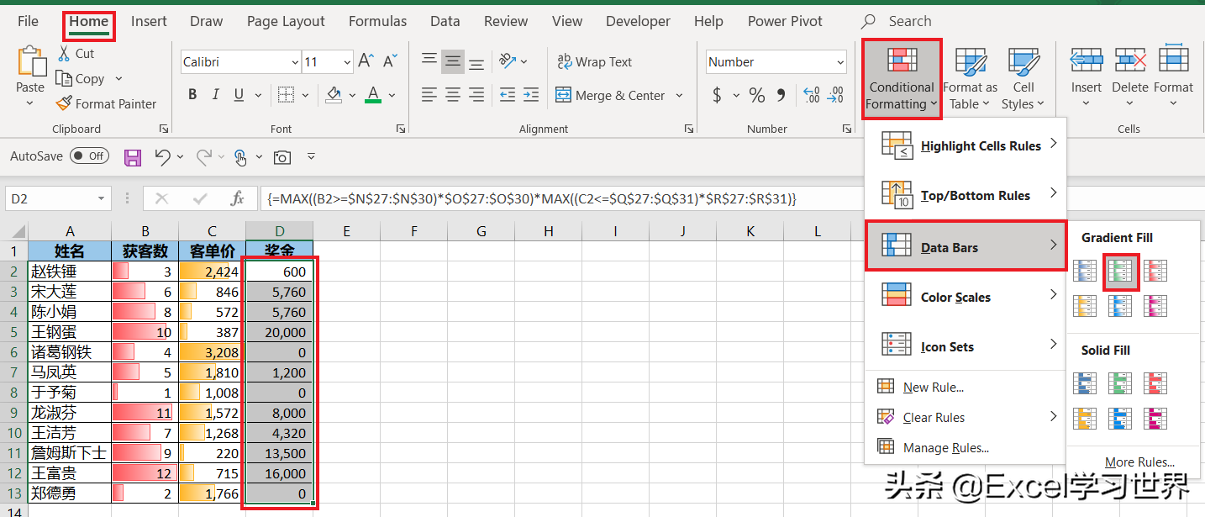
Task: Switch to the Insert tab
Action: pyautogui.click(x=149, y=21)
